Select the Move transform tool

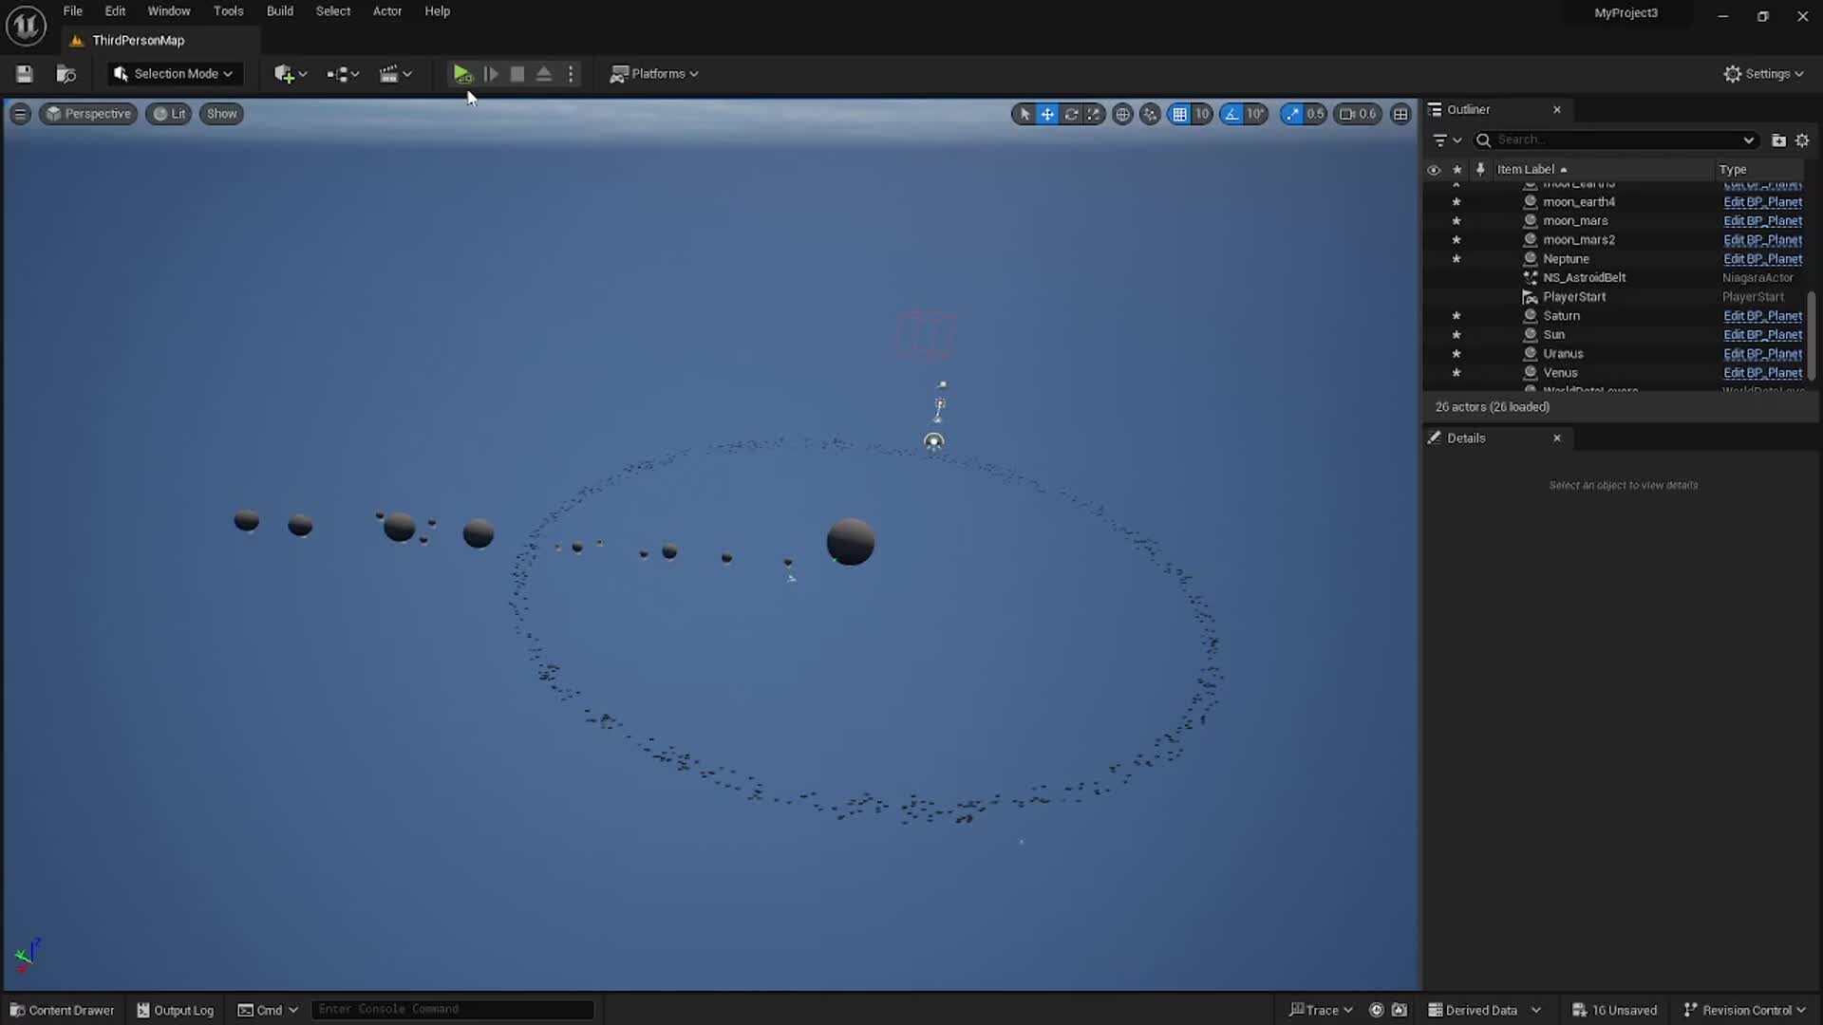(x=1047, y=114)
